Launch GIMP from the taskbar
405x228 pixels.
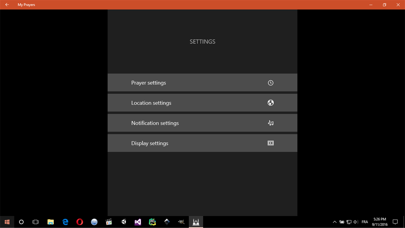coord(181,222)
